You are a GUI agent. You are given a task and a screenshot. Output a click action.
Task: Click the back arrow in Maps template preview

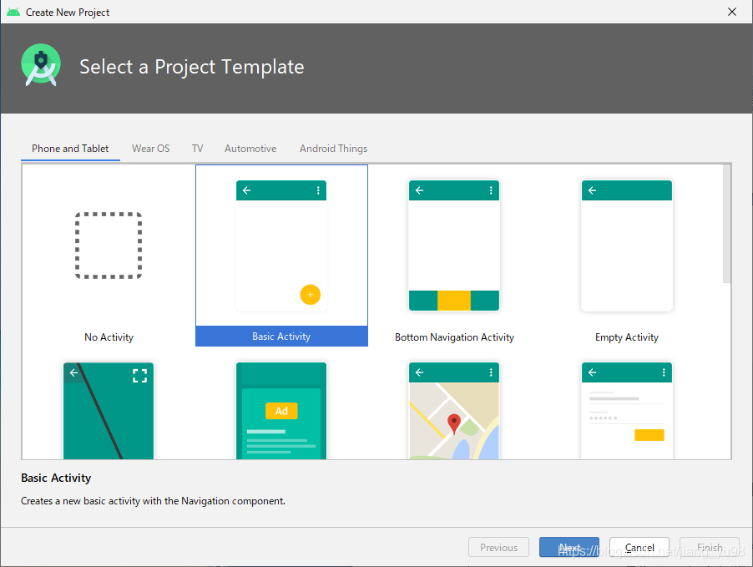click(420, 372)
